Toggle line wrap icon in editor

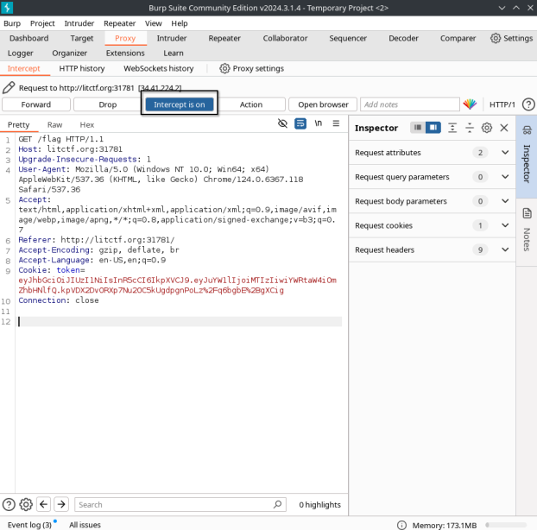300,123
